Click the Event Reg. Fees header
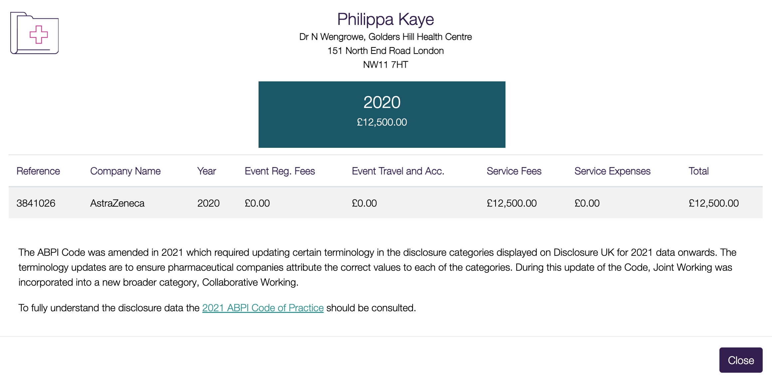Screen dimensions: 772x382 click(x=280, y=171)
